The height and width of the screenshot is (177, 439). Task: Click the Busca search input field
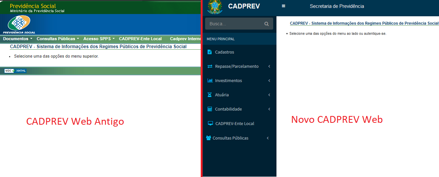(239, 24)
